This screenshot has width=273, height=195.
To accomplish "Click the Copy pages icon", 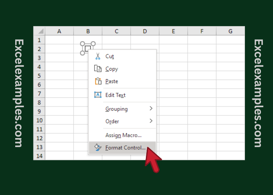I will click(x=98, y=69).
